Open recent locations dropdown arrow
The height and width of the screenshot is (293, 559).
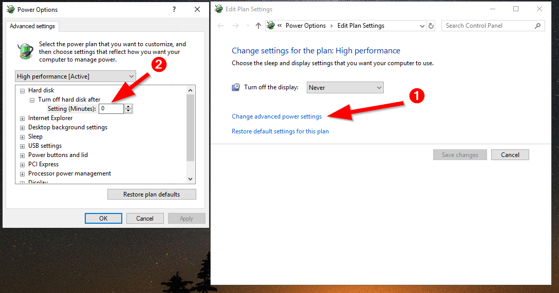coord(247,26)
